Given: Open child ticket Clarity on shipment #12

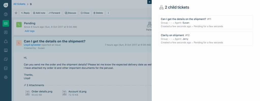Looking at the screenshot, I should pyautogui.click(x=206, y=39).
